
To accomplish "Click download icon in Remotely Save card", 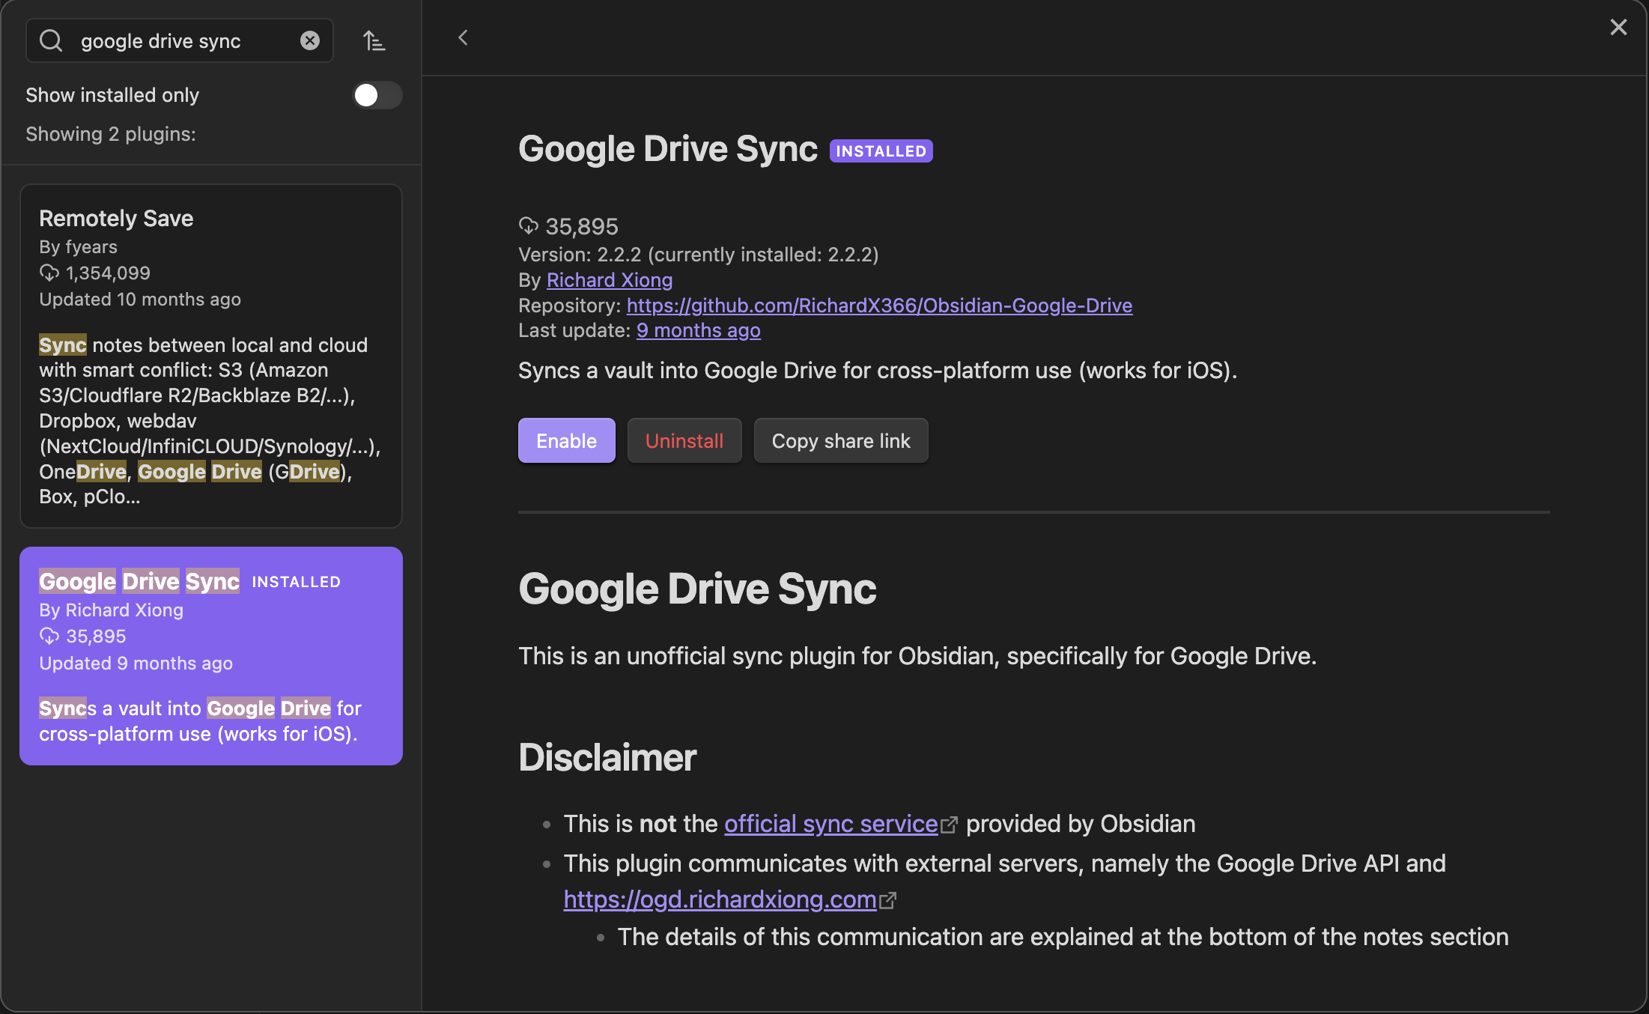I will click(x=49, y=273).
